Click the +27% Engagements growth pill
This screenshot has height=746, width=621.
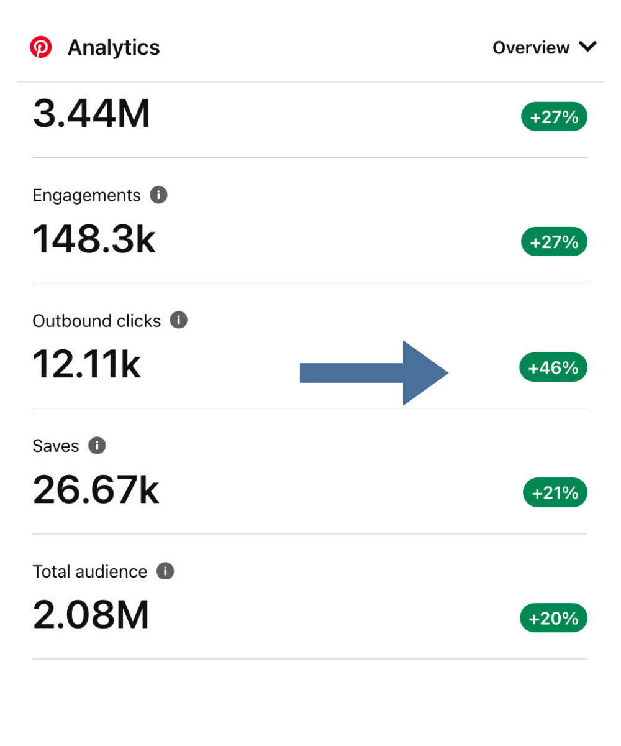(x=553, y=241)
